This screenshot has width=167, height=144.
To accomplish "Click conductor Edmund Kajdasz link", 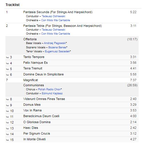I will 52,93.
